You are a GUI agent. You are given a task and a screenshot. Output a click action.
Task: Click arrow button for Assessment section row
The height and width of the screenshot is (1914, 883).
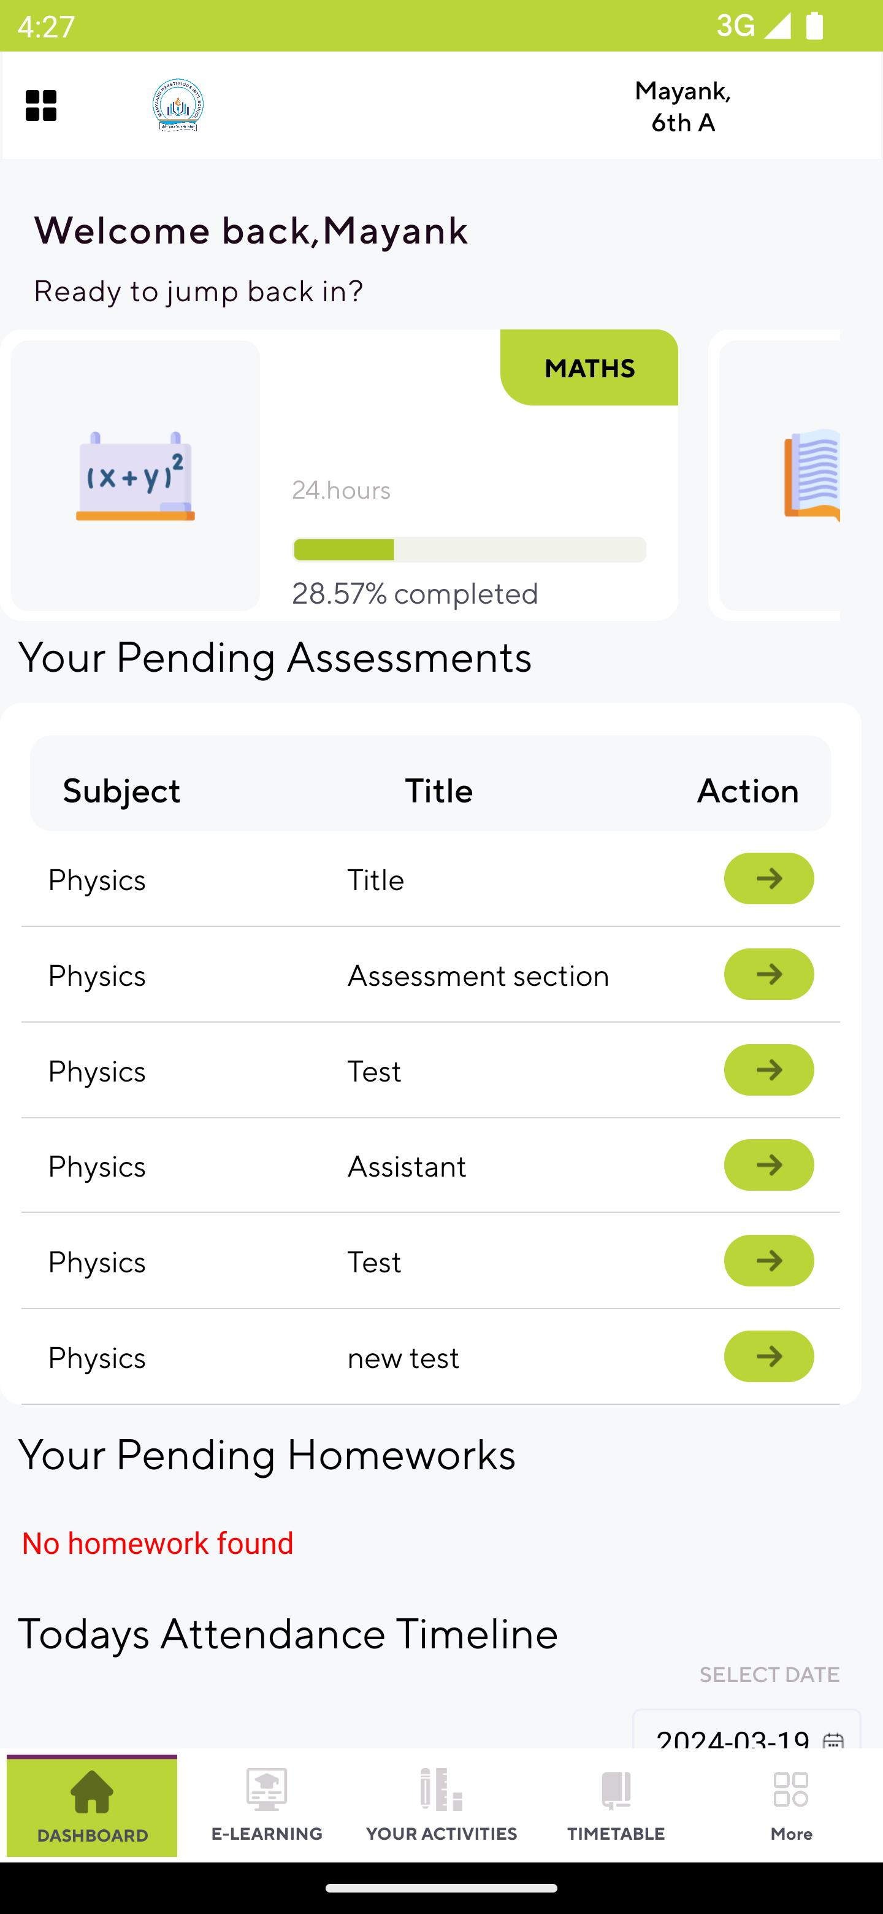(768, 974)
